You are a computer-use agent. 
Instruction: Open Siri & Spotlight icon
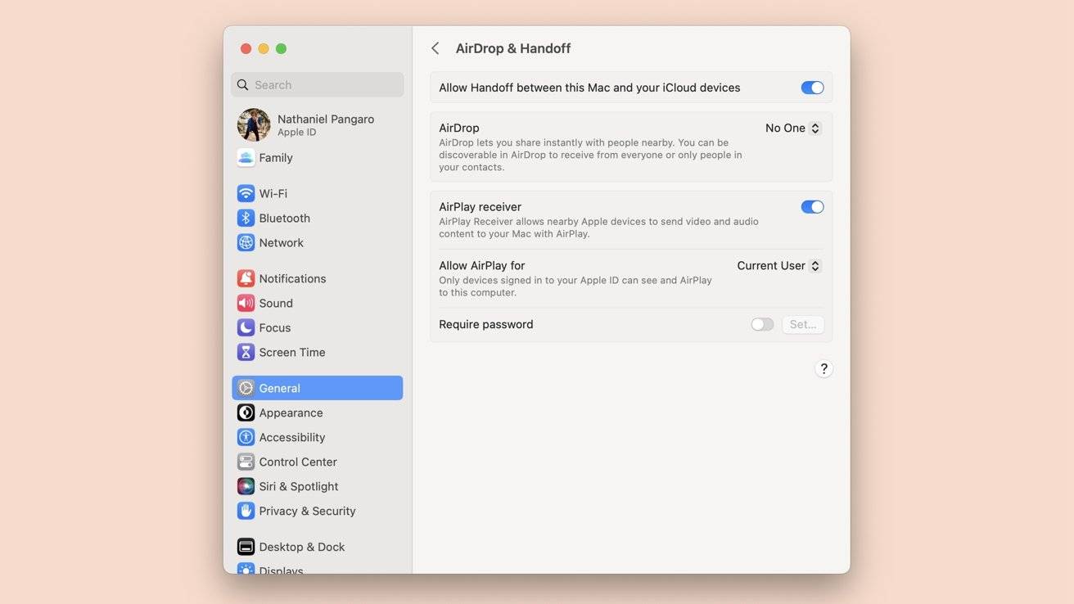[x=246, y=486]
